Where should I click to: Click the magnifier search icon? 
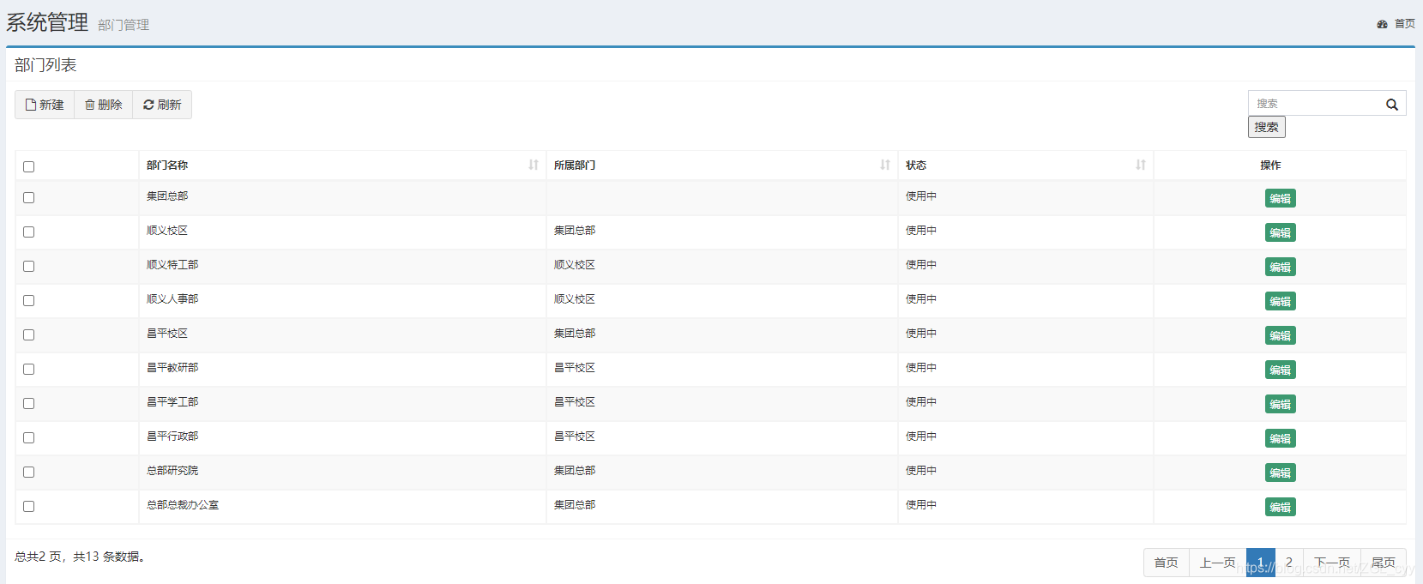tap(1391, 105)
